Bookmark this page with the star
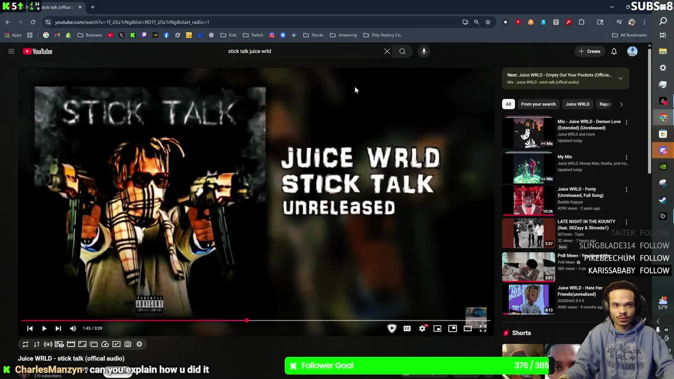Viewport: 674px width, 379px height. click(x=488, y=22)
